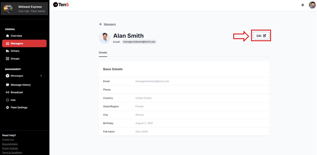Open Overview from the sidebar
317x155 pixels.
[16, 36]
